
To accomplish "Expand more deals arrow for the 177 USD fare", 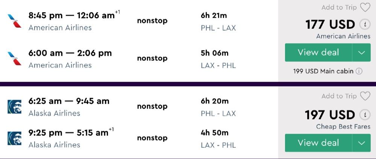I will [362, 53].
